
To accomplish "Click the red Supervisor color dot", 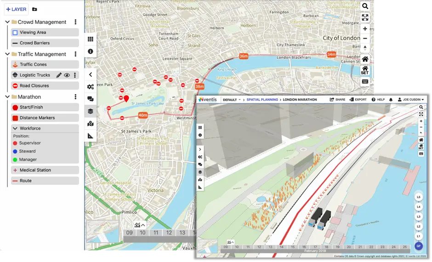I will [x=15, y=143].
